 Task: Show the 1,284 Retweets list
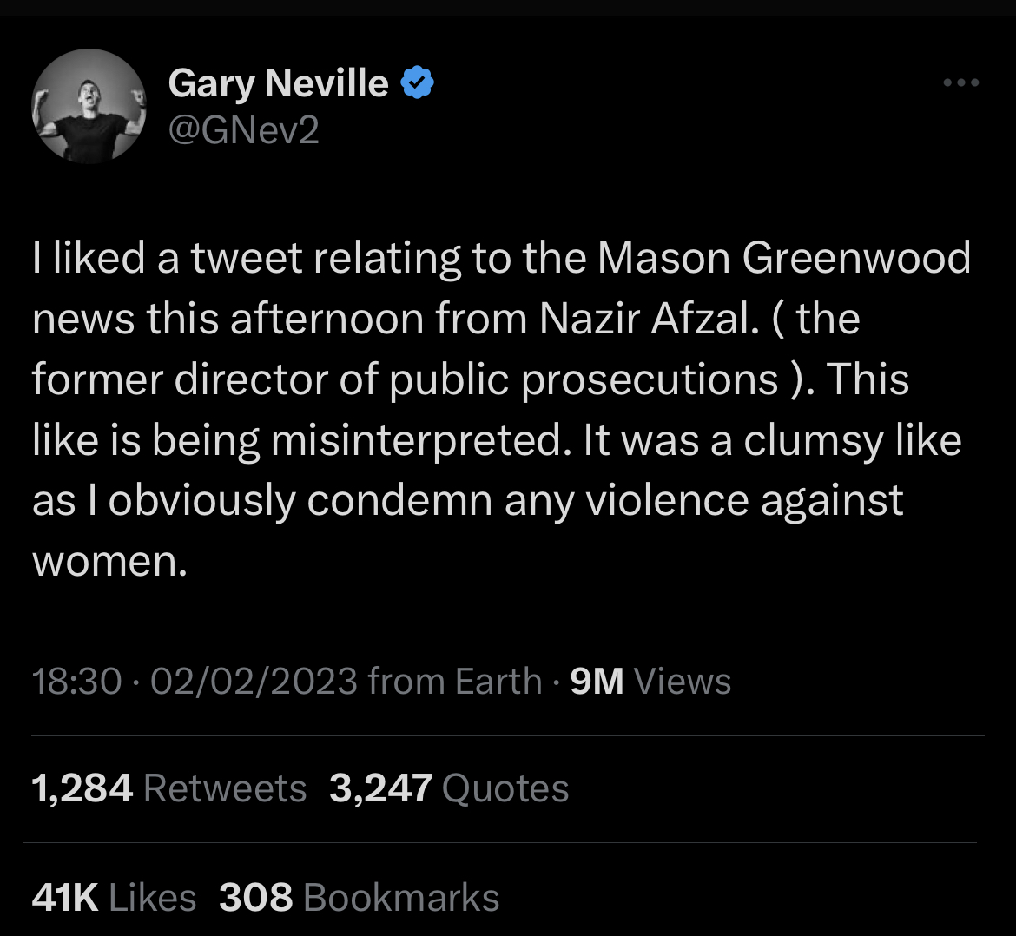tap(169, 788)
